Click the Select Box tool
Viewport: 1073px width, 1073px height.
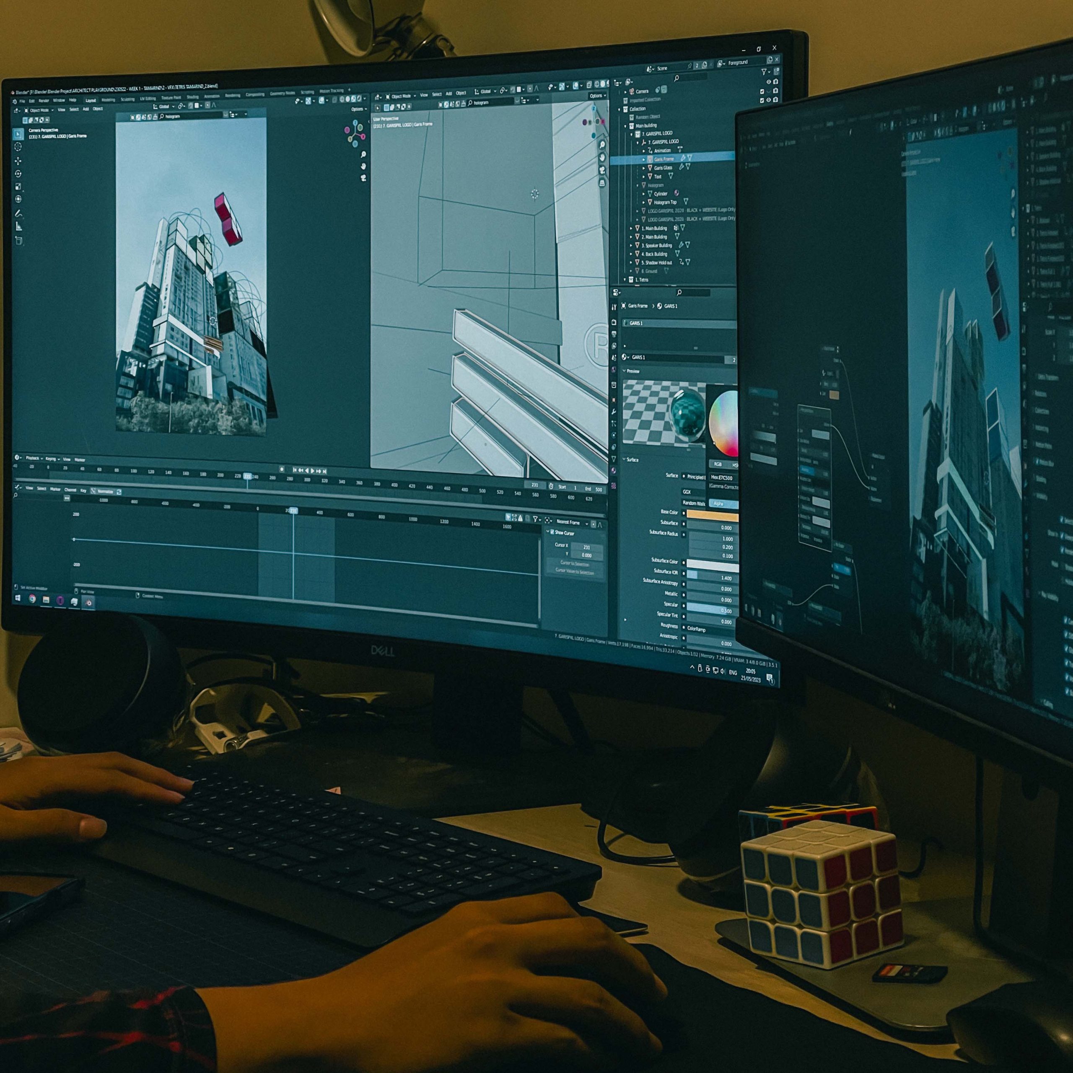tap(18, 135)
